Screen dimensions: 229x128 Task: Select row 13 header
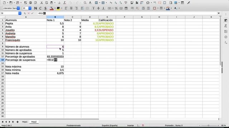tap(3, 60)
